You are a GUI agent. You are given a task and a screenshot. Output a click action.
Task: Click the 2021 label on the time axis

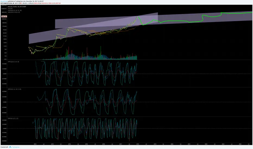tap(189, 144)
